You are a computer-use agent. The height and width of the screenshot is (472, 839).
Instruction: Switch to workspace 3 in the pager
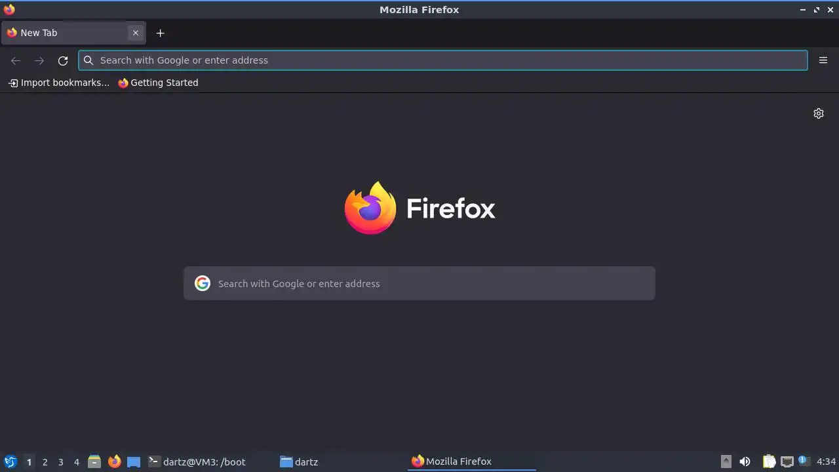coord(61,462)
